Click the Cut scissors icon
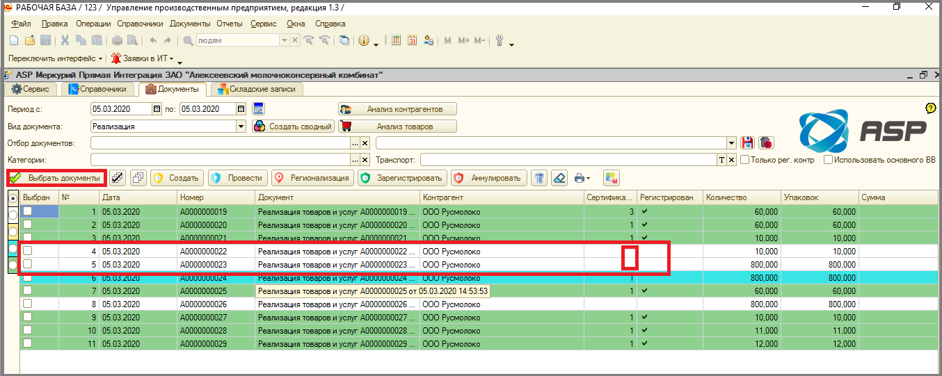The width and height of the screenshot is (942, 376). (65, 41)
